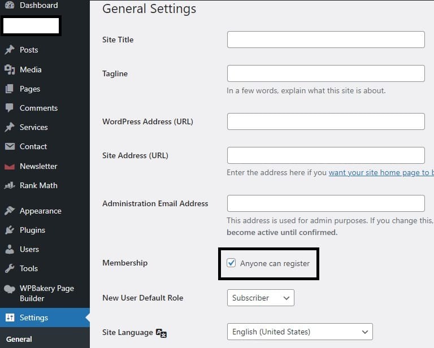
Task: Click the Tools wrench icon
Action: click(9, 268)
